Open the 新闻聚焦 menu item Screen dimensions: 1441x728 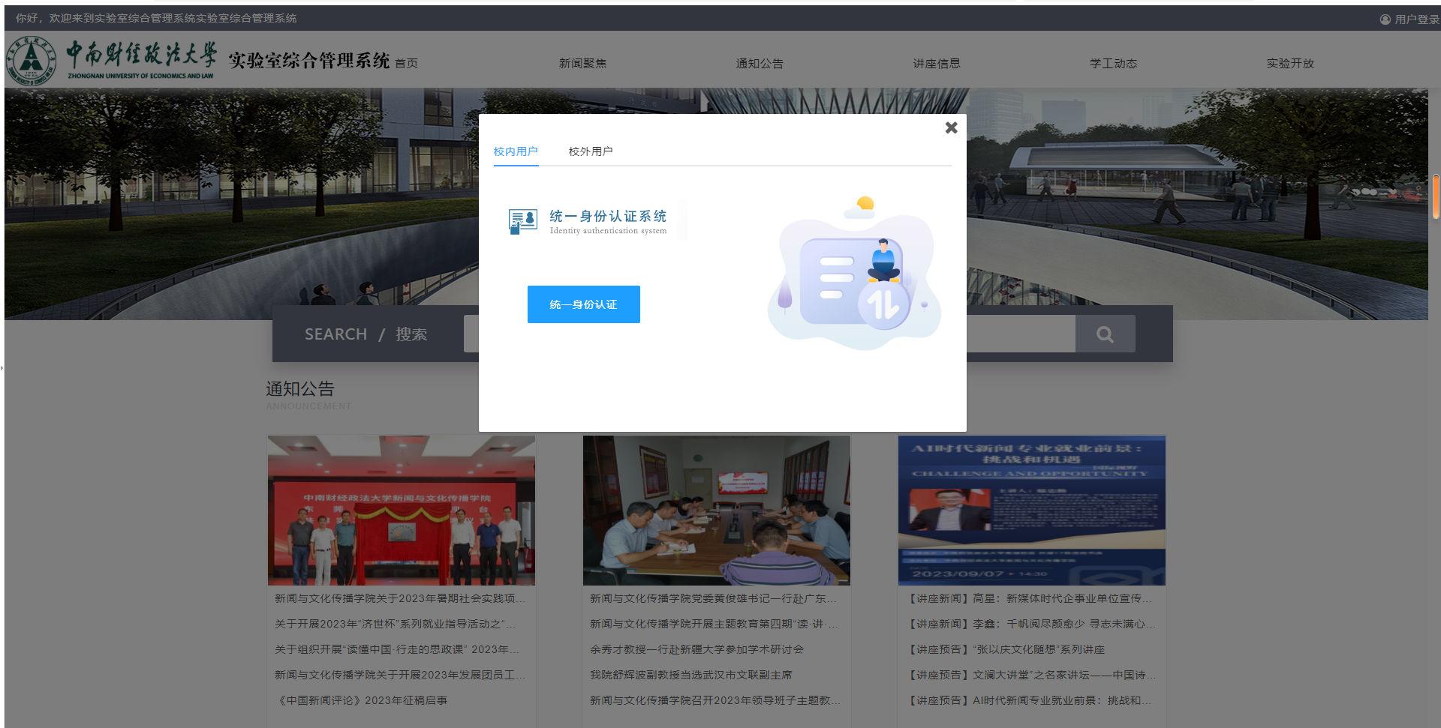[582, 64]
